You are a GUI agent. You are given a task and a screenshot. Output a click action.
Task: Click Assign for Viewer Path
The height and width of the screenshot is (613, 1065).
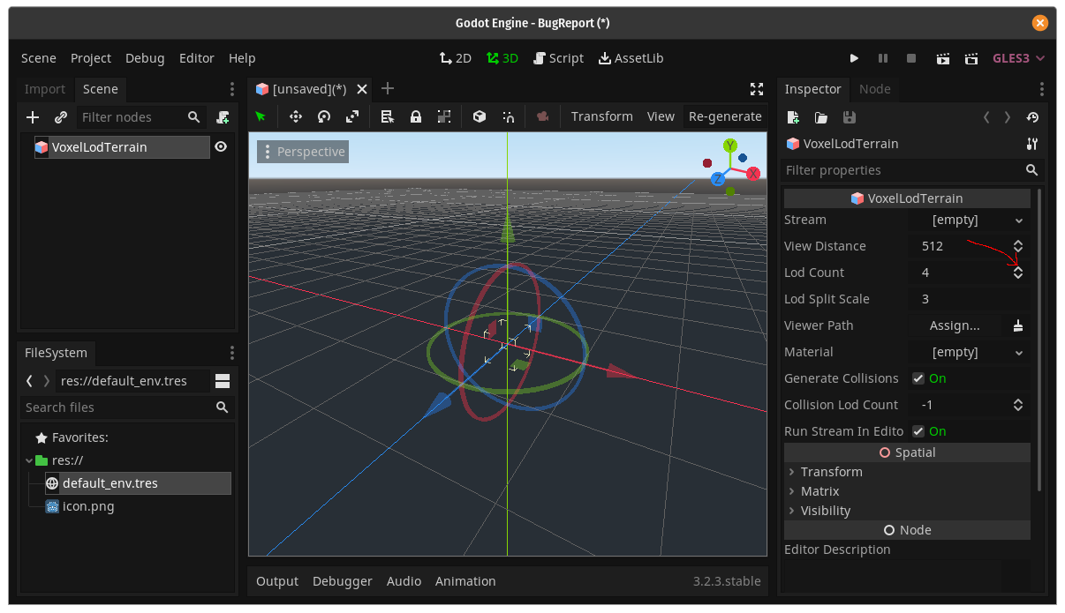955,325
